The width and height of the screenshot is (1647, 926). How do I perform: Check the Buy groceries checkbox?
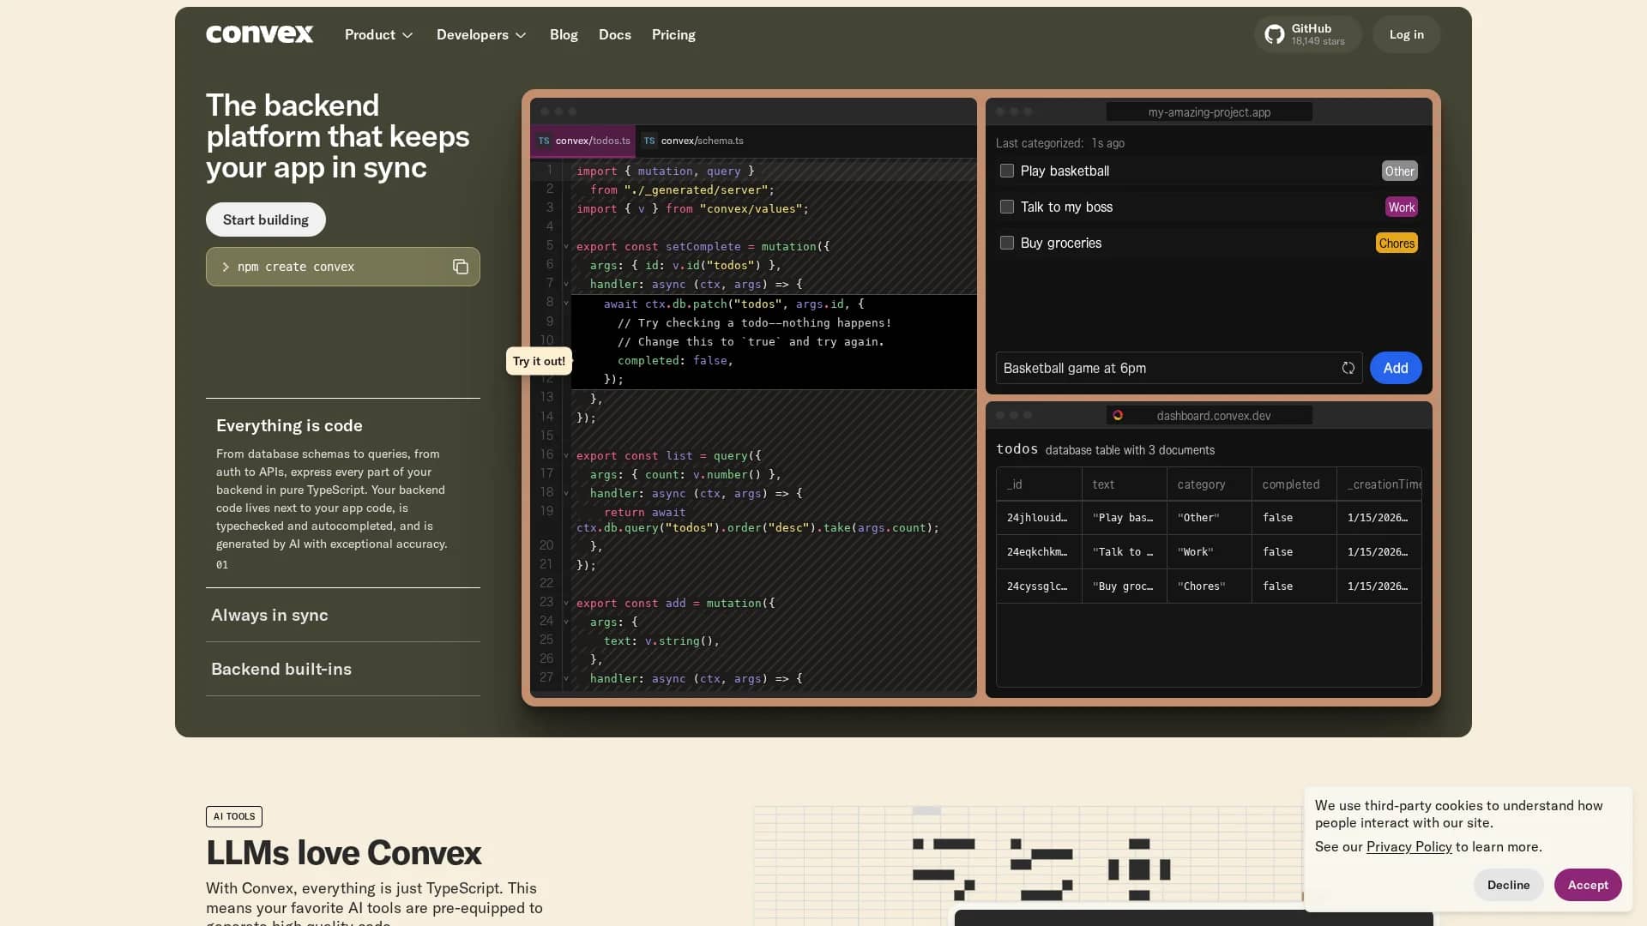click(x=1007, y=243)
